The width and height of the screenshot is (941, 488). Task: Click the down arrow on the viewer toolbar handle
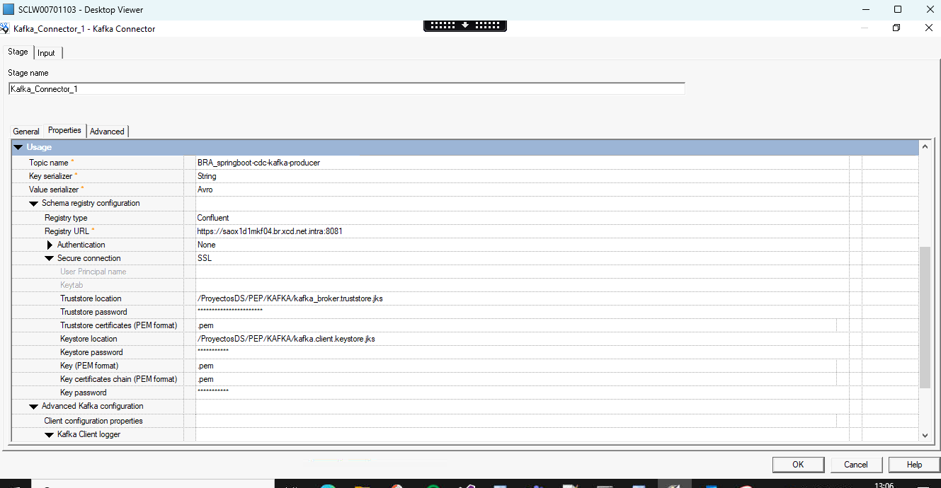(465, 25)
